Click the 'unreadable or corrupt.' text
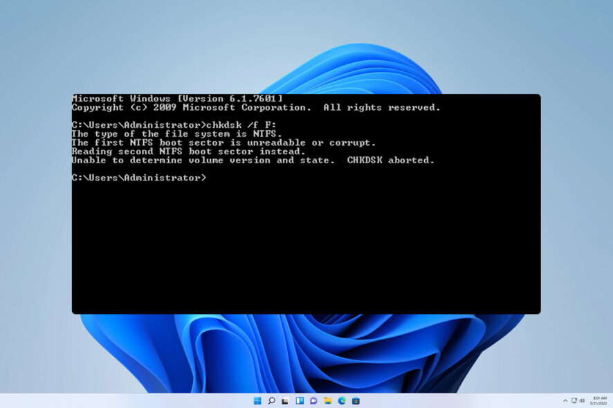This screenshot has height=408, width=613. (x=311, y=142)
